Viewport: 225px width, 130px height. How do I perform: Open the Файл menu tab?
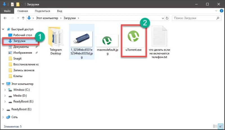coord(7,11)
